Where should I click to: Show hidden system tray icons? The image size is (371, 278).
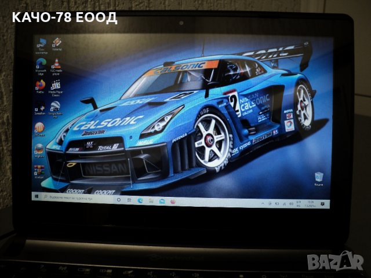pos(263,203)
